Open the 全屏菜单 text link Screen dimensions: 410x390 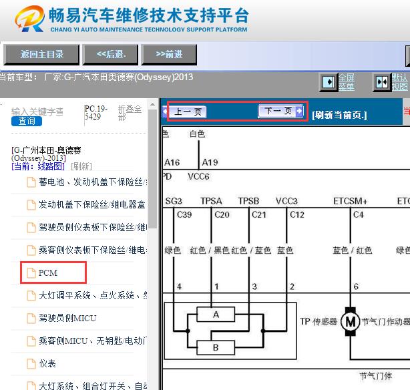(347, 82)
